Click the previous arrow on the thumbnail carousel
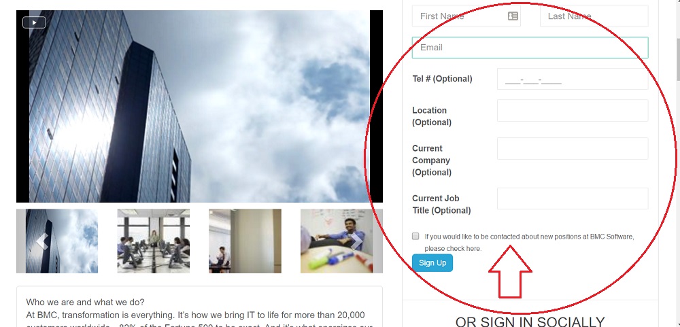The width and height of the screenshot is (680, 327). (42, 241)
